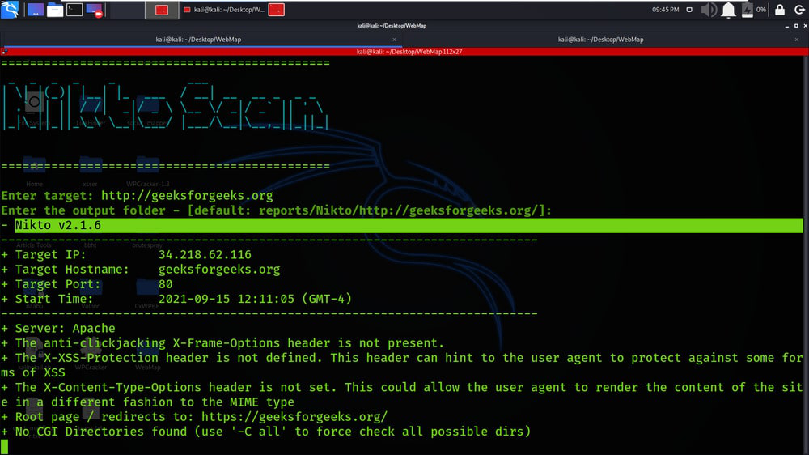Click the X-Content-Type-Options warning line

402,394
